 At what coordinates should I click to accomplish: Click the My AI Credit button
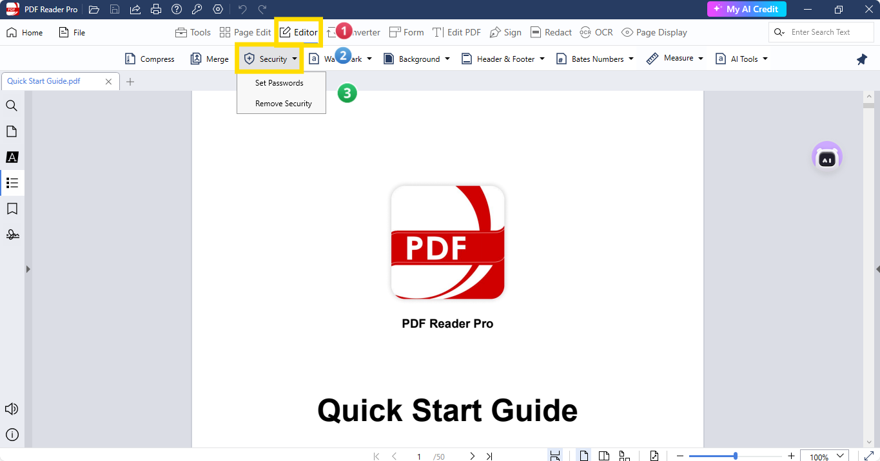747,9
